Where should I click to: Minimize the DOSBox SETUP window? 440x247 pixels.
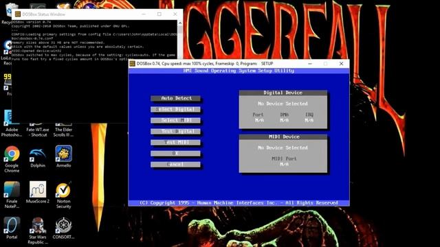(x=310, y=64)
